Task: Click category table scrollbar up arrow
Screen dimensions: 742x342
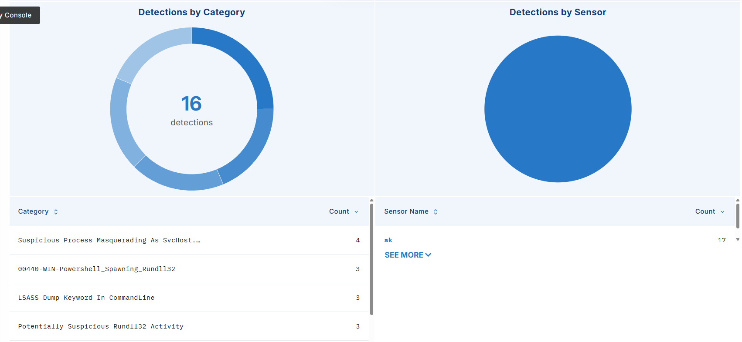Action: [371, 201]
